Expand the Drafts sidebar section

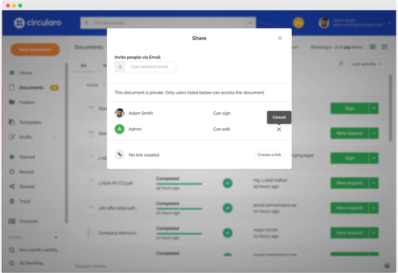click(x=54, y=138)
